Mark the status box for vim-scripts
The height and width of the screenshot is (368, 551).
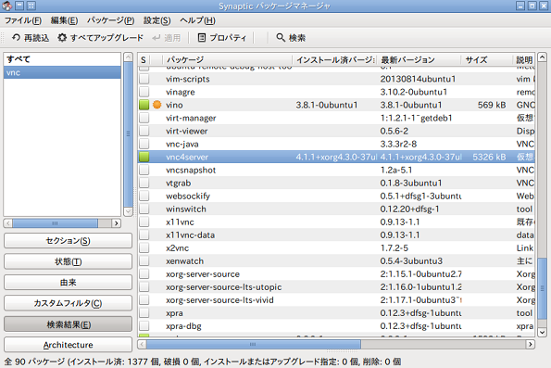(144, 79)
